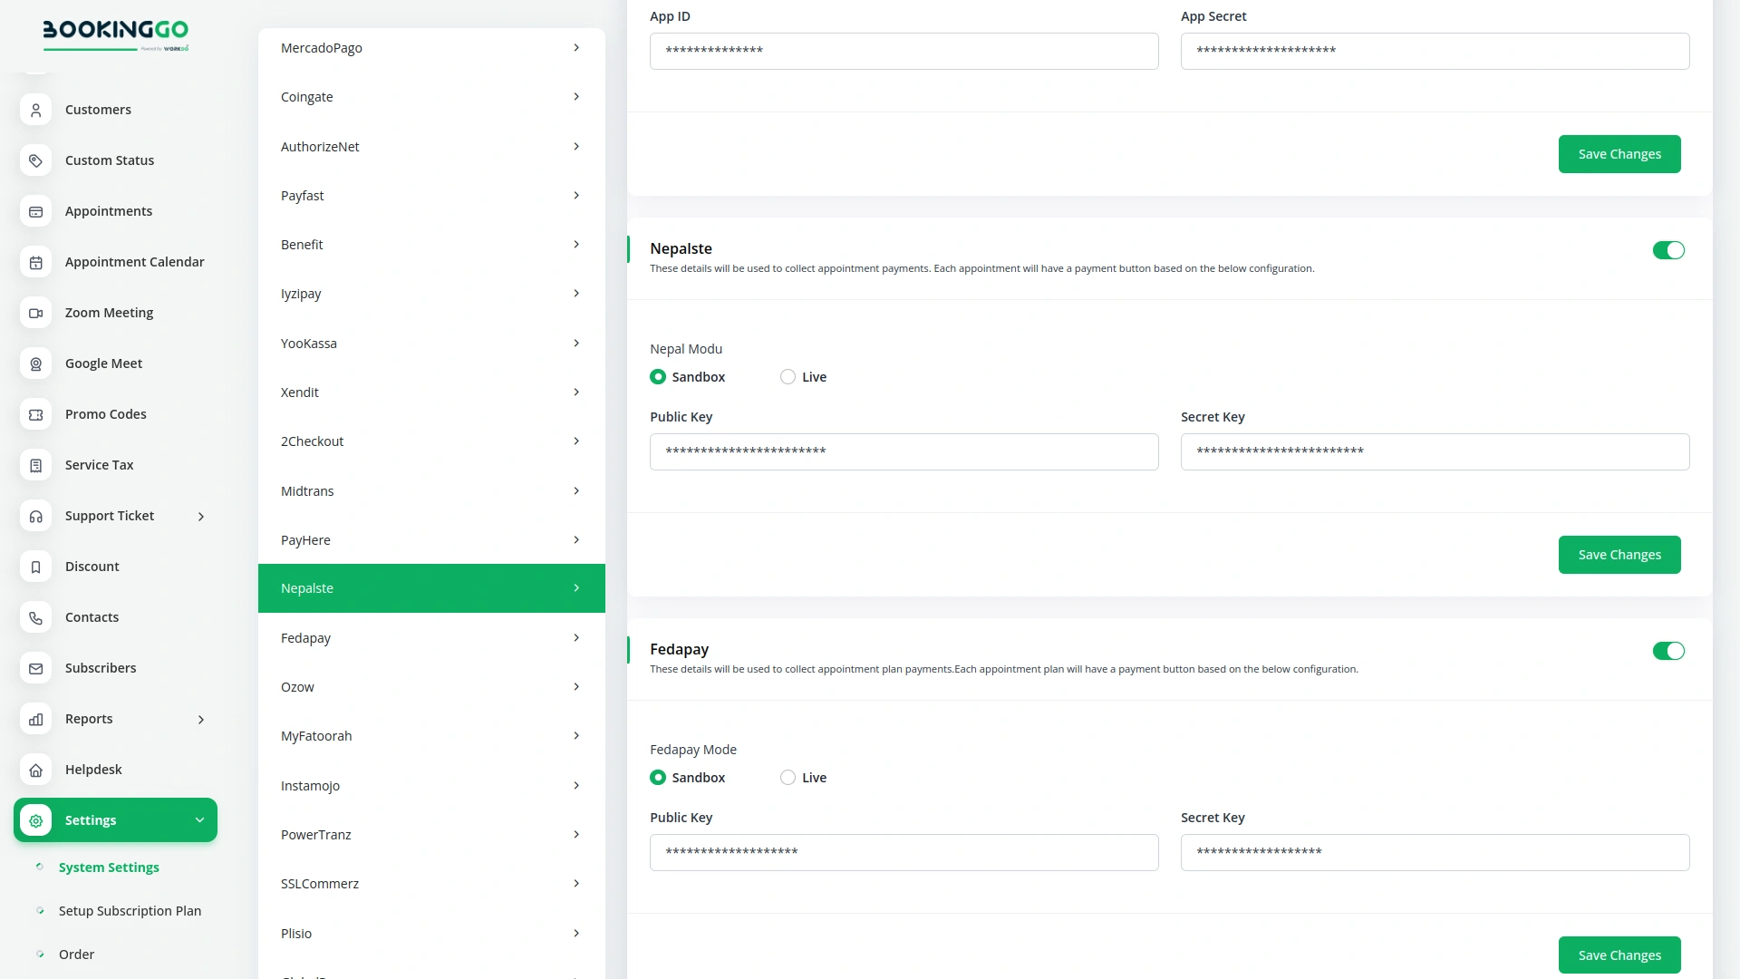Click the Support Ticket headset icon
1740x979 pixels.
(x=35, y=516)
